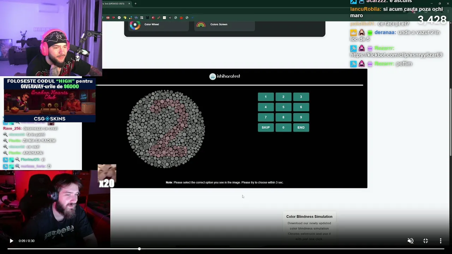Viewport: 452px width, 254px height.
Task: Click the browser page vertical scrollbar
Action: [x=450, y=122]
